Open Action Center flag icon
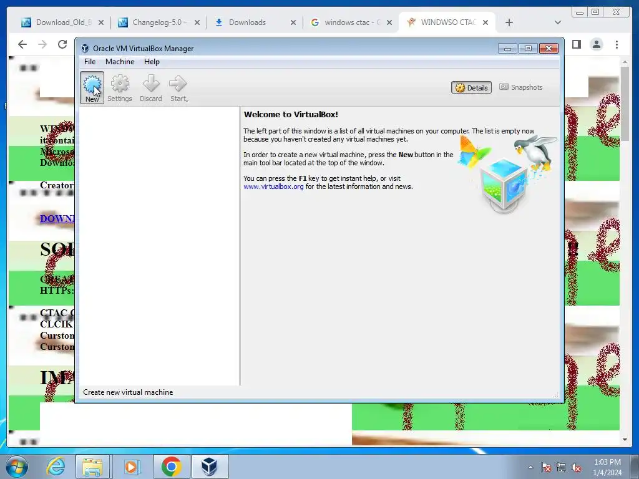This screenshot has width=639, height=479. pos(546,468)
